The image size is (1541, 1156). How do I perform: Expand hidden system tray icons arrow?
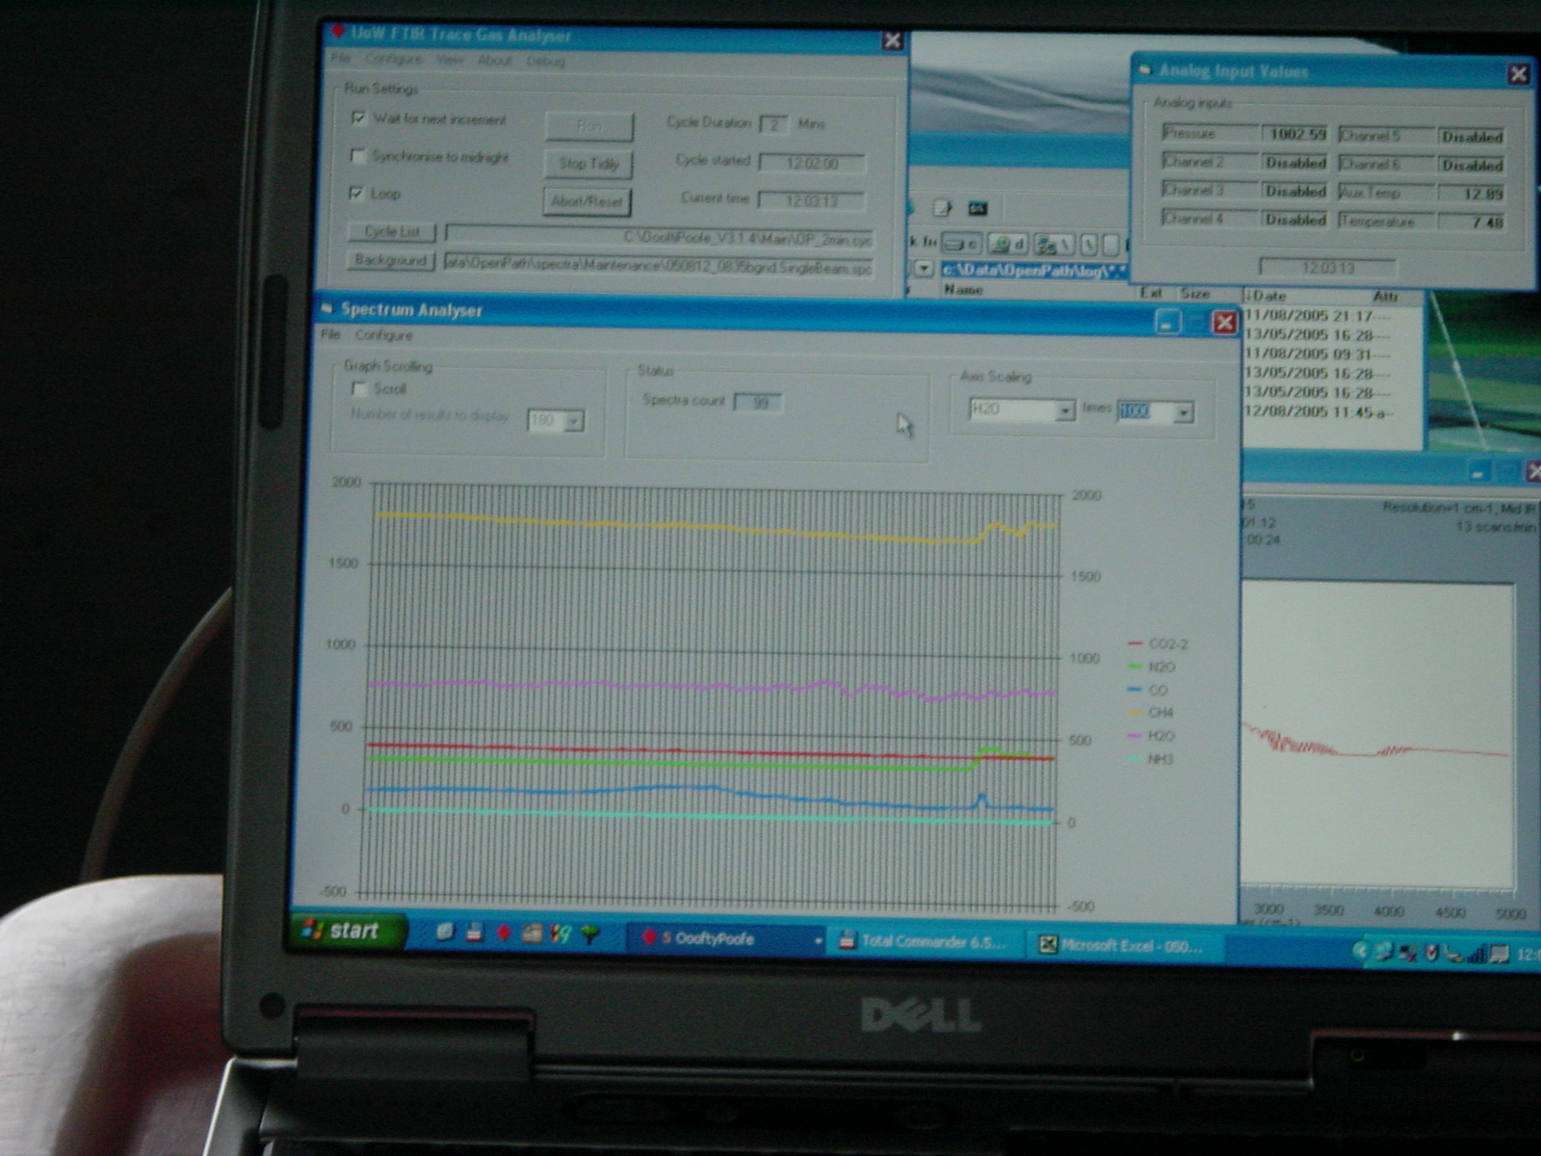1361,951
